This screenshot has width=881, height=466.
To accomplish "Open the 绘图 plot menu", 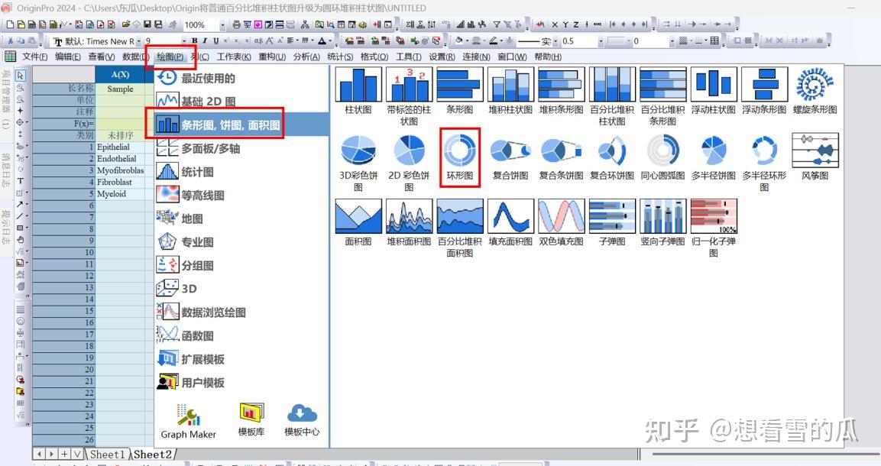I will (170, 57).
